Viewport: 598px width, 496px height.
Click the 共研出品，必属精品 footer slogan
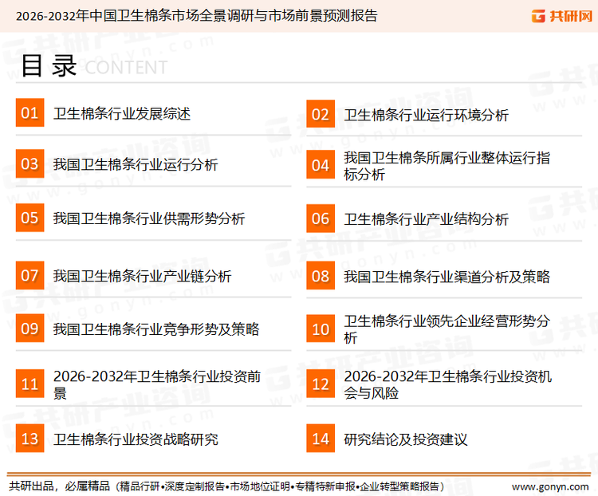click(60, 486)
